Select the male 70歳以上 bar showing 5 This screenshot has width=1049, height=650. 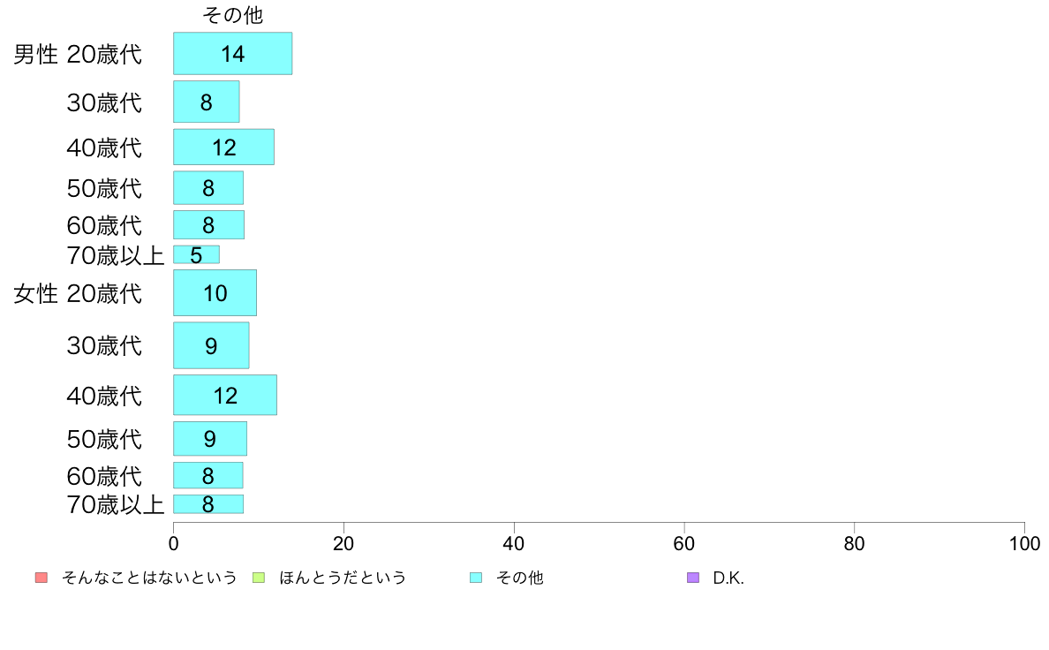coord(196,254)
